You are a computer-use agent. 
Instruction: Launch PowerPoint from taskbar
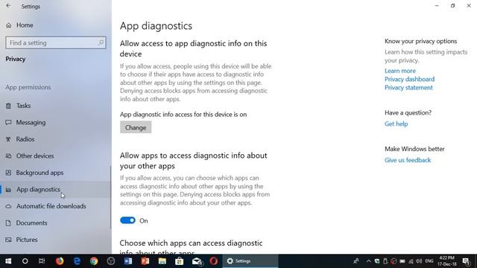[145, 261]
